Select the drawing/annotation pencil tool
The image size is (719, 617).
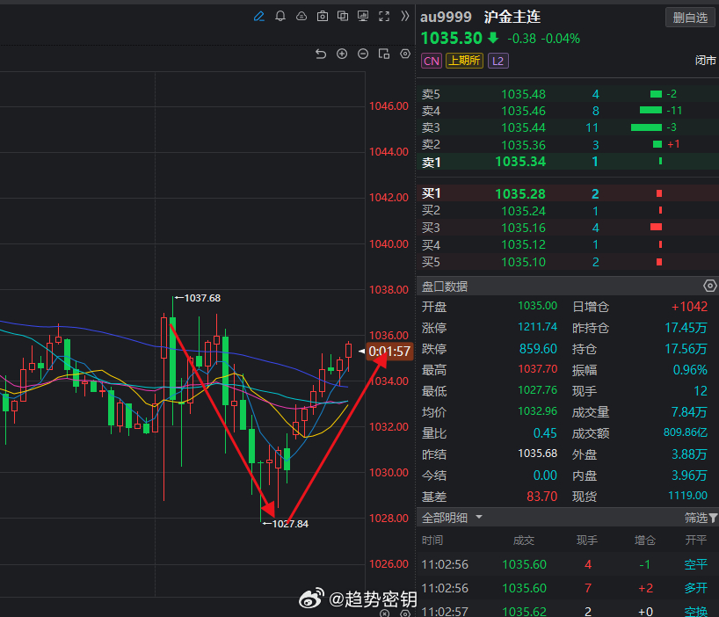258,16
